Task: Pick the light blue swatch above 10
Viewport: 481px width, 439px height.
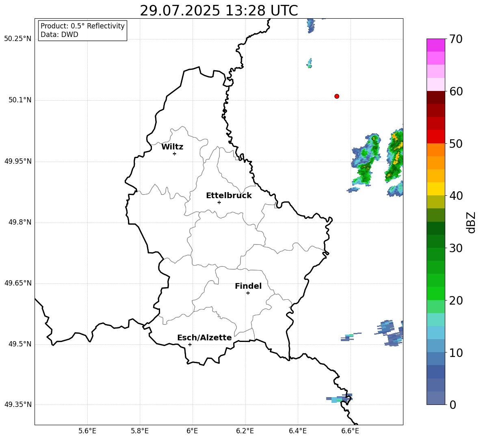Action: (x=436, y=346)
